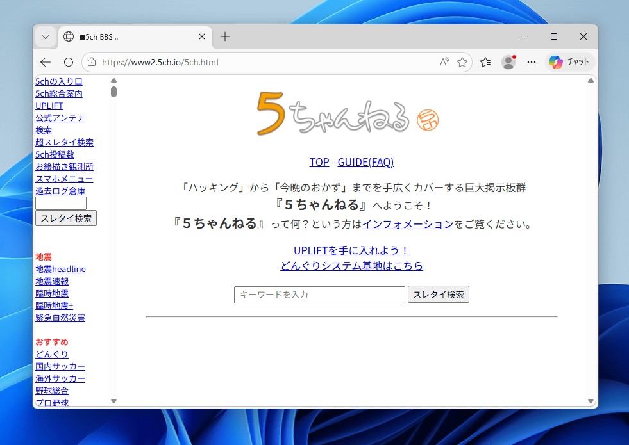The width and height of the screenshot is (629, 445).
Task: Open a new tab with plus button
Action: click(224, 36)
